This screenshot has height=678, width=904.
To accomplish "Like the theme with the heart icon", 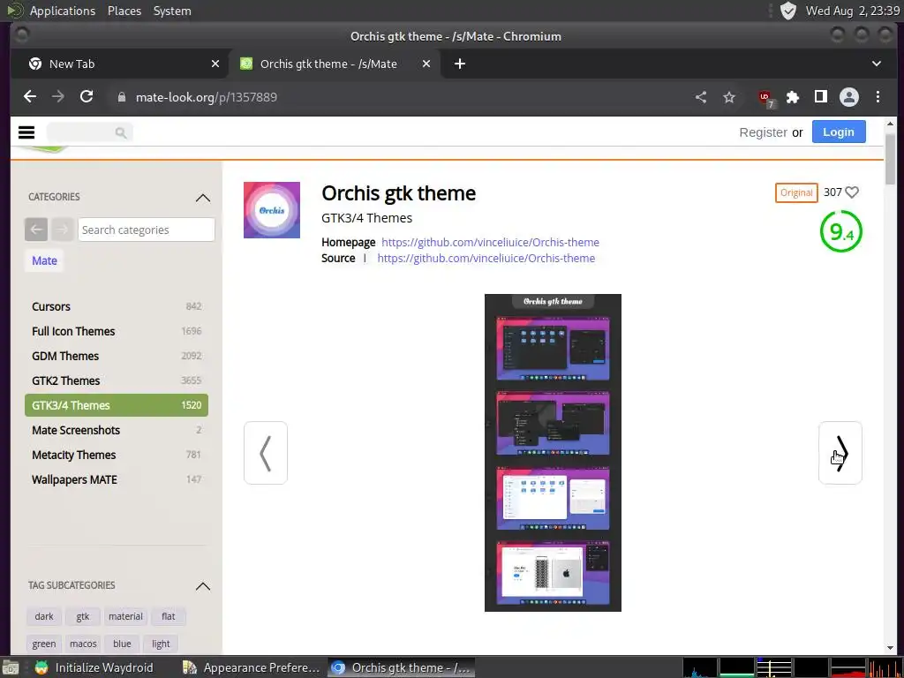I will 852,192.
